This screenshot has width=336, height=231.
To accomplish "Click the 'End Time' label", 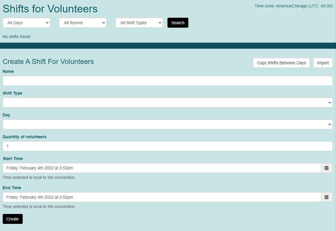I will 12,188.
